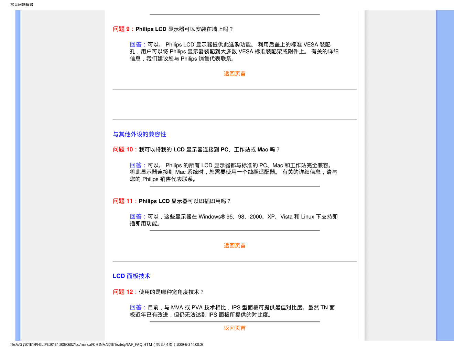
Task: Click the answer listing Windows 95, 98, 2000, XP
Action: pos(234,220)
